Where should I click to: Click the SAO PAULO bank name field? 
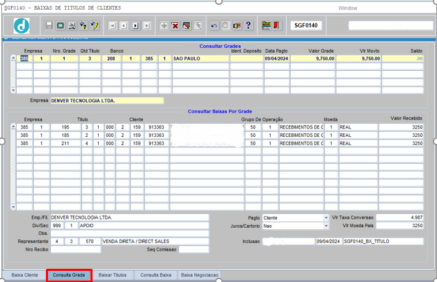(200, 59)
